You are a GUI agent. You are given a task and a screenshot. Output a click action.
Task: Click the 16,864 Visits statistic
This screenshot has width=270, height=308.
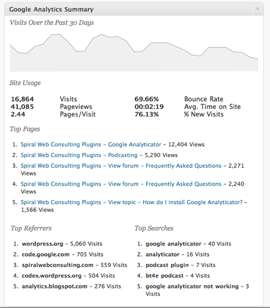point(44,99)
